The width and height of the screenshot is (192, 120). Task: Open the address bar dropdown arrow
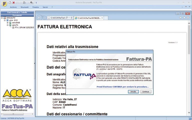click(x=69, y=18)
